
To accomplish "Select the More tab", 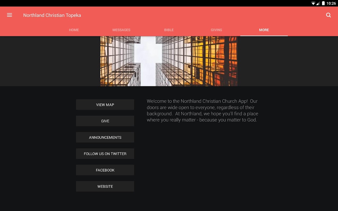I will click(264, 30).
